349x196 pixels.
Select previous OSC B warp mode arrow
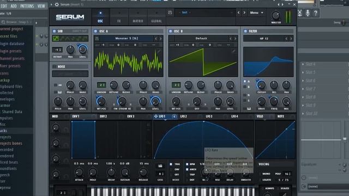pos(189,105)
